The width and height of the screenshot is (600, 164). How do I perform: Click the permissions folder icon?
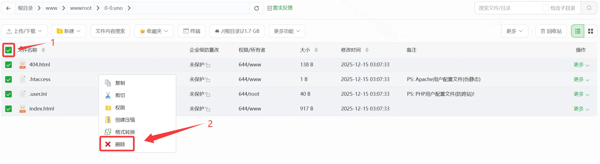point(108,108)
